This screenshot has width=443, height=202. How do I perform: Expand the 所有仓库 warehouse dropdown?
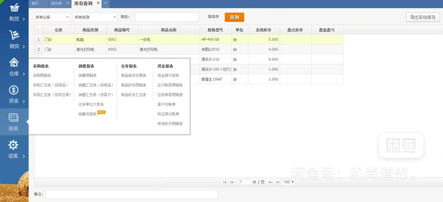[x=52, y=17]
